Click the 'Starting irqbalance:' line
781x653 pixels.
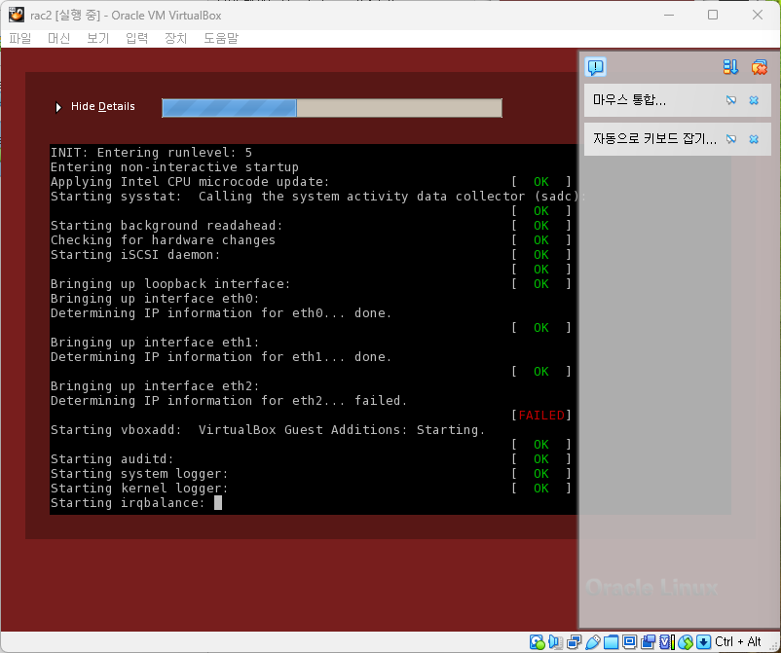pyautogui.click(x=128, y=503)
